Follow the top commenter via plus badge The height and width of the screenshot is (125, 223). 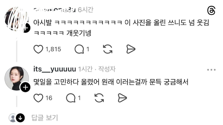click(x=26, y=28)
